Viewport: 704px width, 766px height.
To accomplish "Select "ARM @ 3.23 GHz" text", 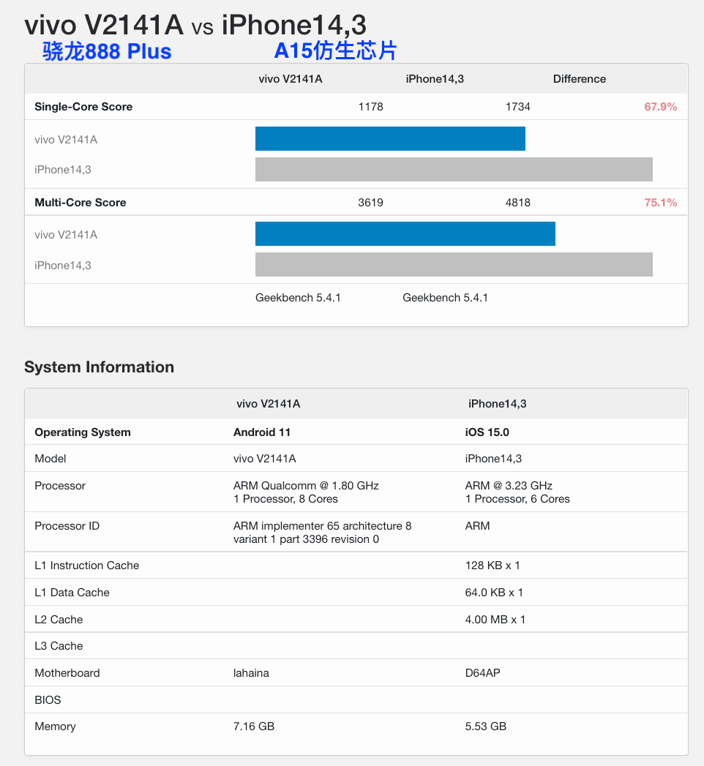I will 509,486.
